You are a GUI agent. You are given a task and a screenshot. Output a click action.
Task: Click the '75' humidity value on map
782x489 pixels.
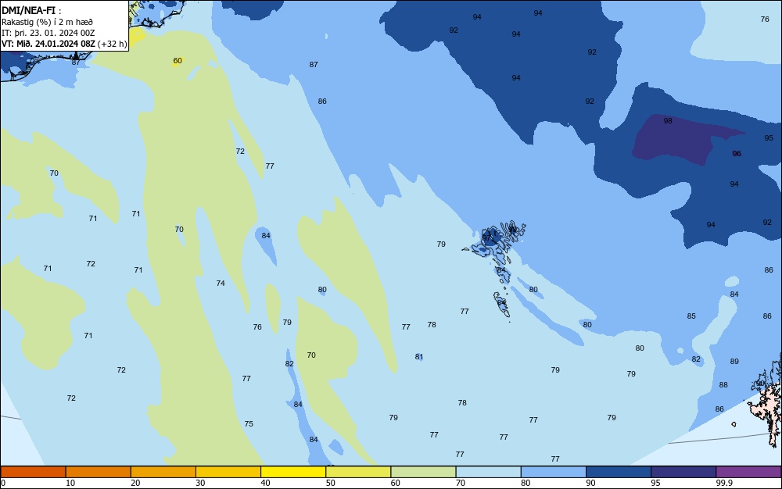click(249, 423)
